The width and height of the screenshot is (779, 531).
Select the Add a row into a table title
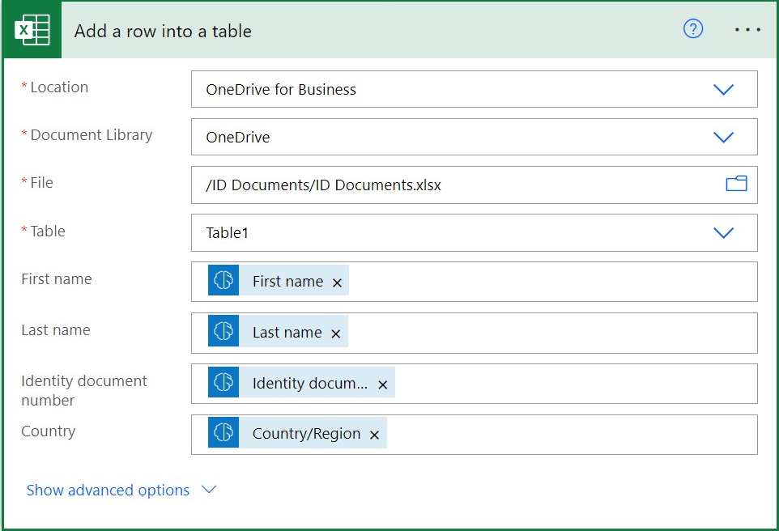pos(162,30)
